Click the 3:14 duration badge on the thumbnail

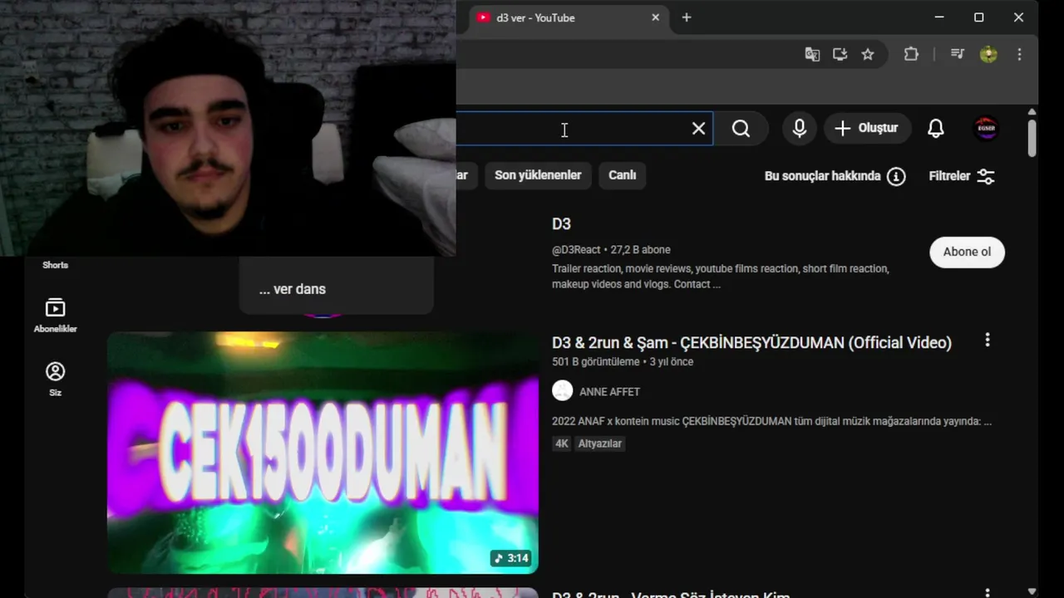511,558
